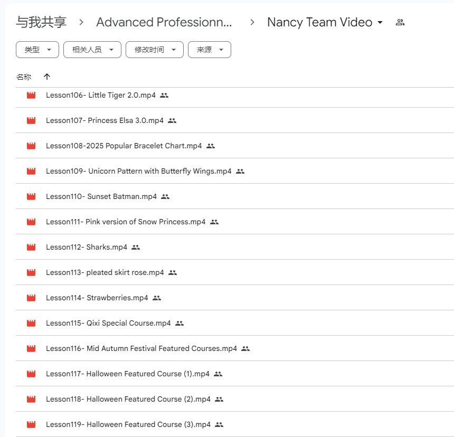
Task: Open the 相关人员 filter dropdown
Action: (x=92, y=50)
